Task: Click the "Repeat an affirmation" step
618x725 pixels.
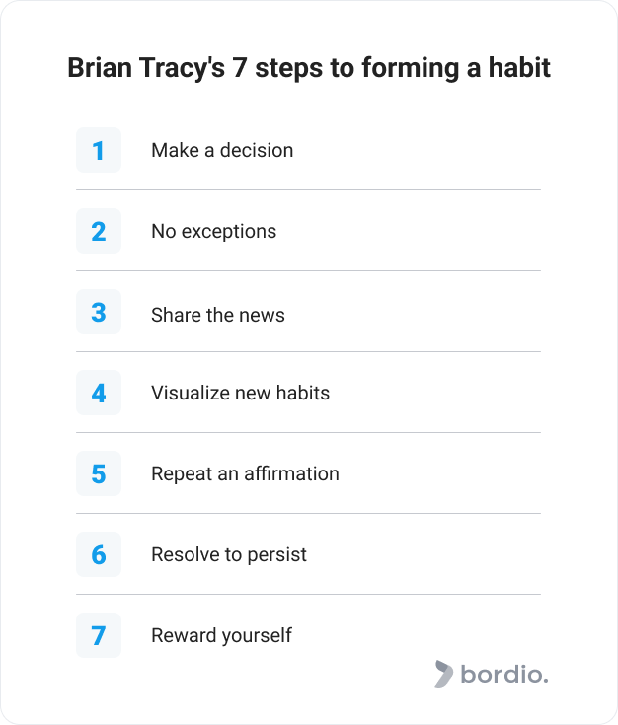Action: (246, 473)
